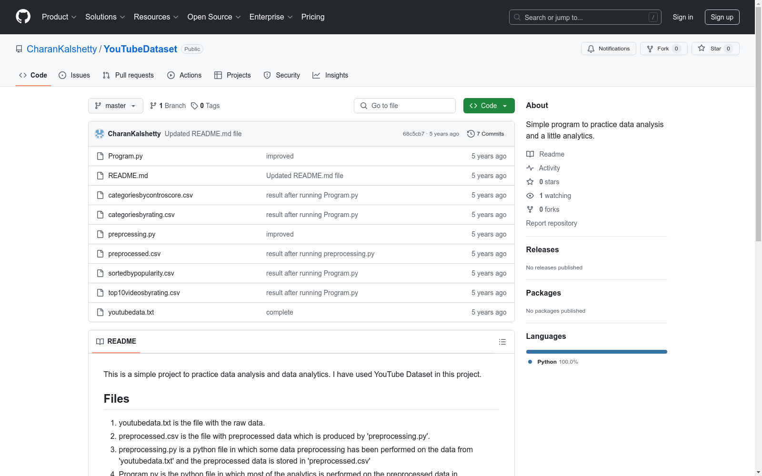This screenshot has width=762, height=476.
Task: Click the Python language progress bar
Action: 597,352
